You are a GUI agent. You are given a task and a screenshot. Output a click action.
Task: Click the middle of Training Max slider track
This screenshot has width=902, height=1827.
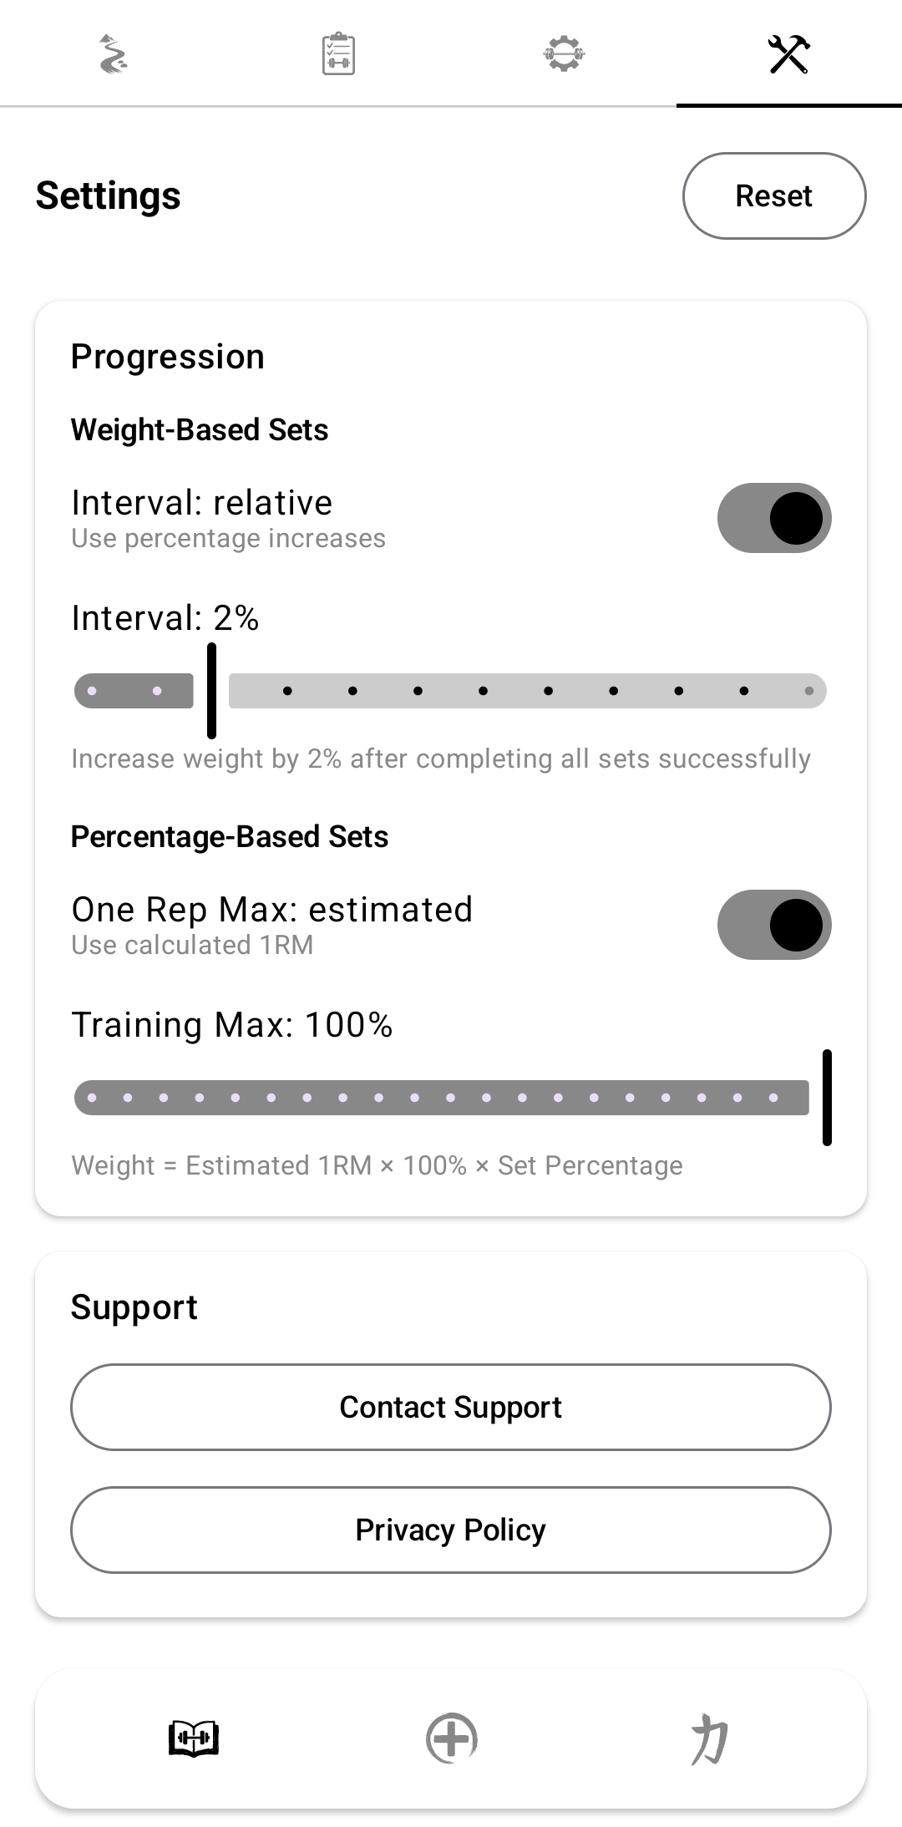[451, 1098]
